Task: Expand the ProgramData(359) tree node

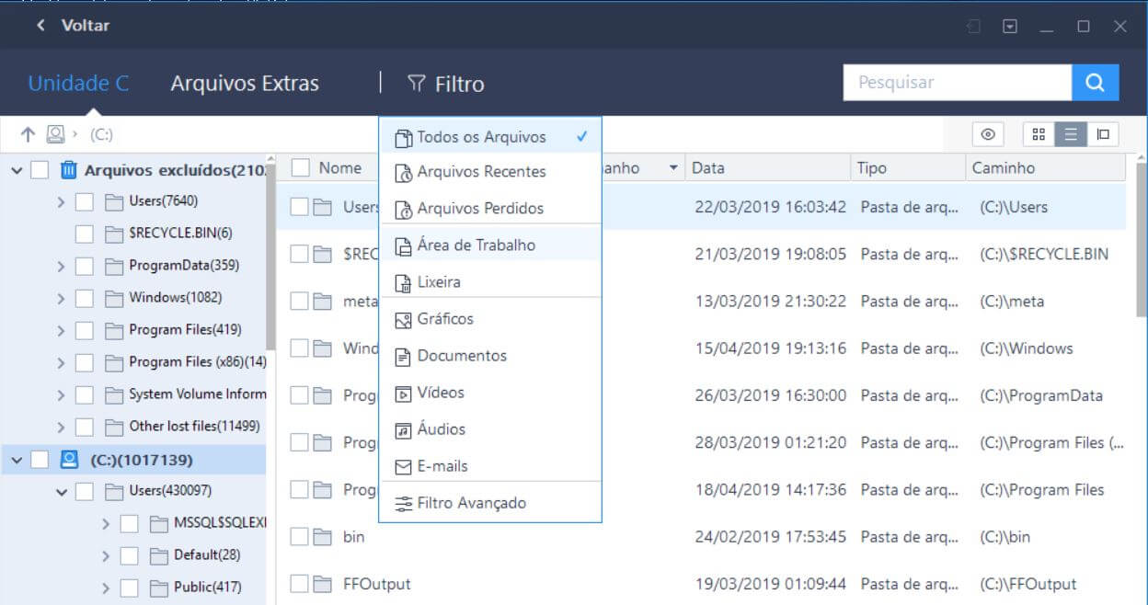Action: click(61, 267)
